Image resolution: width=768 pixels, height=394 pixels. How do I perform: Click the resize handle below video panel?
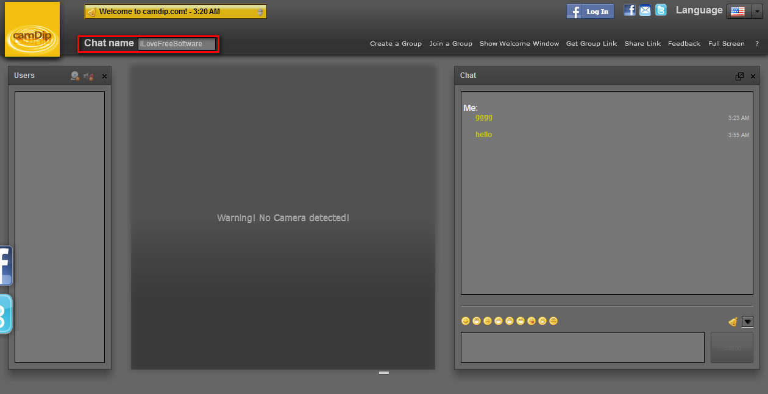click(x=384, y=371)
